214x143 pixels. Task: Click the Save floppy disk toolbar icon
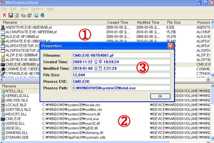11,15
